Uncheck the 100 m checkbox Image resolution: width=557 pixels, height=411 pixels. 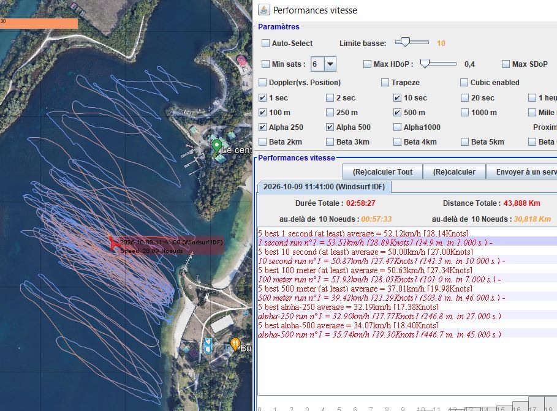coord(262,113)
